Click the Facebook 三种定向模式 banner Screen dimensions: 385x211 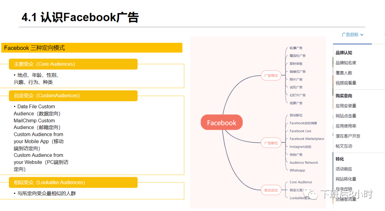point(92,48)
